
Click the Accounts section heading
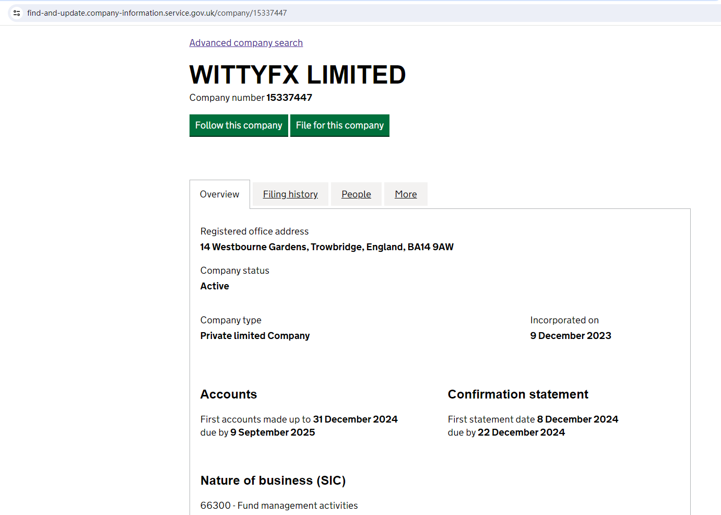[x=229, y=394]
